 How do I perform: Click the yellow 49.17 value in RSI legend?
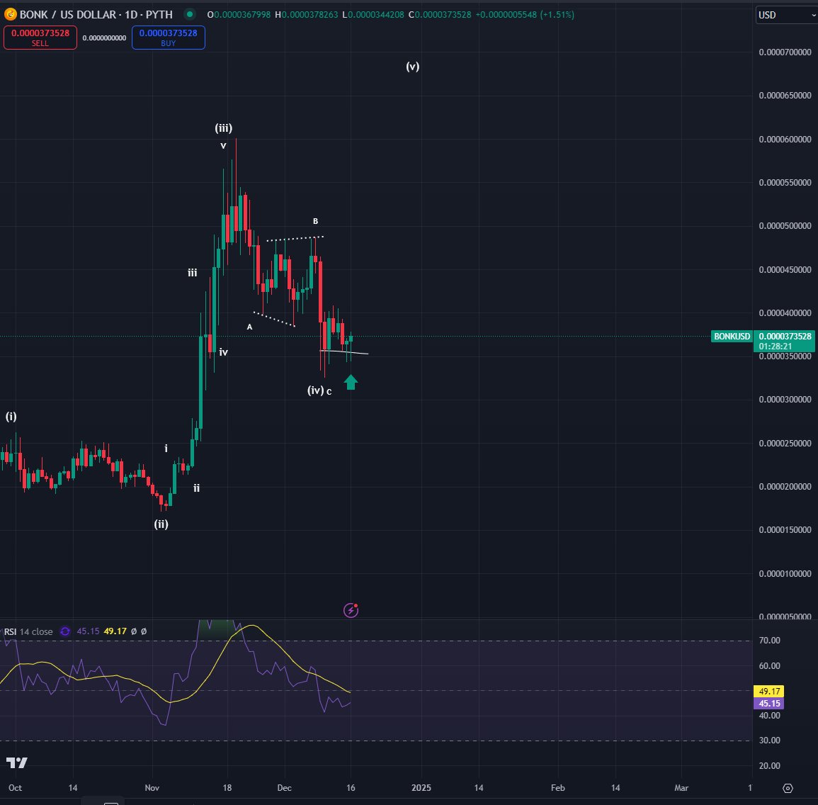point(115,631)
